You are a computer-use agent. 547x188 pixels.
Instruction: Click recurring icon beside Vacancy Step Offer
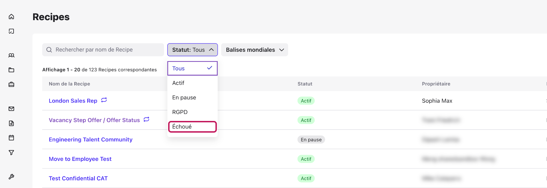pyautogui.click(x=147, y=120)
